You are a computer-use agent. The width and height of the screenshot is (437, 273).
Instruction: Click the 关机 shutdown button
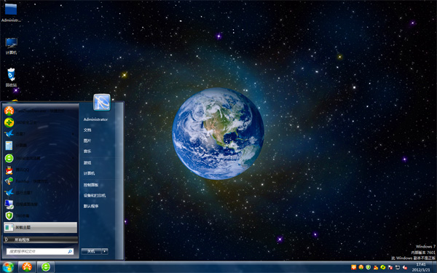click(91, 251)
